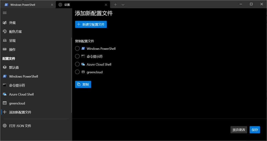Click the gear icon on the 设置 tab
267x141 pixels.
[60, 5]
